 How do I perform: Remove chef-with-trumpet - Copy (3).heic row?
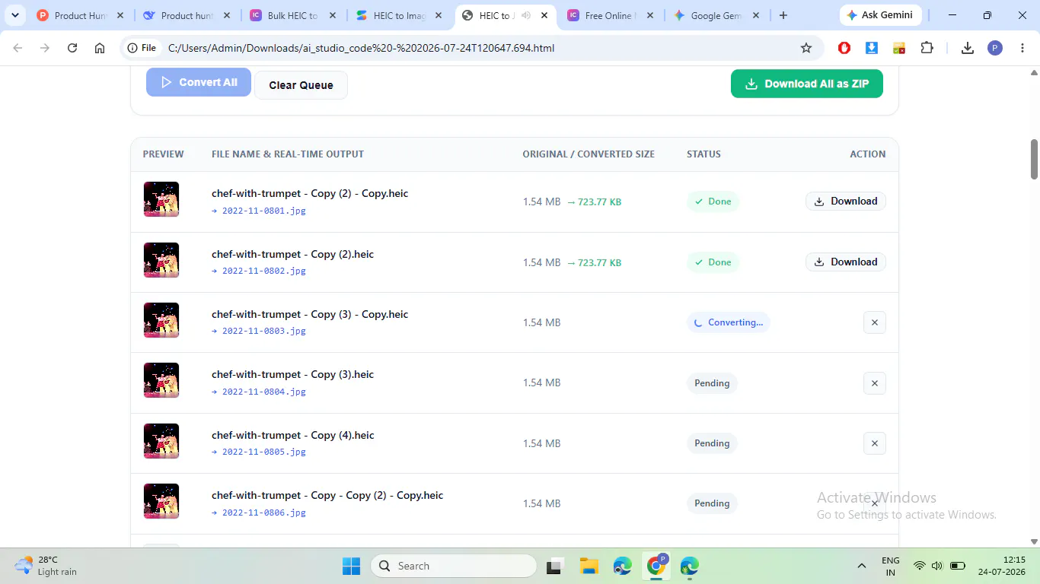click(875, 383)
